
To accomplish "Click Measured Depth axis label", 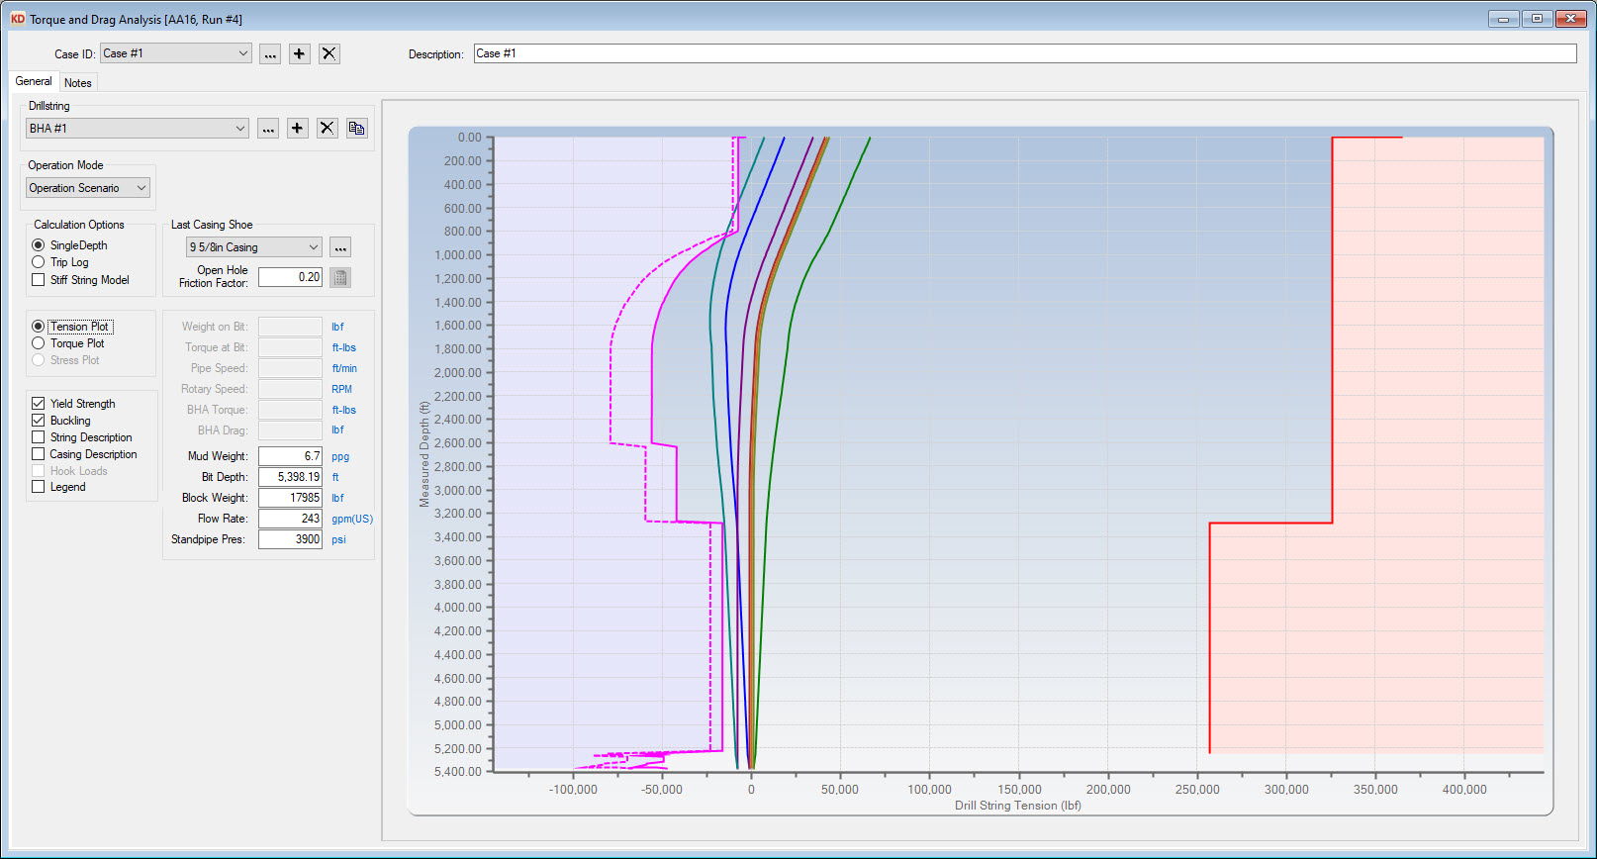I will coord(424,454).
